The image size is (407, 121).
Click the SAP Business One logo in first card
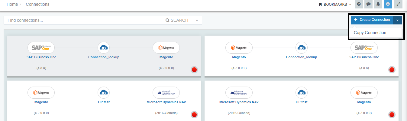[x=41, y=48]
